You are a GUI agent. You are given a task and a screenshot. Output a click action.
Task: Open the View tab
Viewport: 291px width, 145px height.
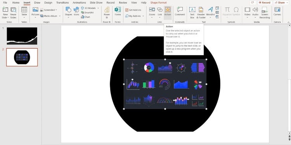point(134,3)
